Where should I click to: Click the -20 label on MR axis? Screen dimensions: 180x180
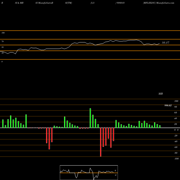[176, 136]
